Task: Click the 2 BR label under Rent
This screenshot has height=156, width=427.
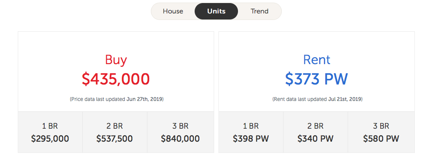Action: point(315,127)
